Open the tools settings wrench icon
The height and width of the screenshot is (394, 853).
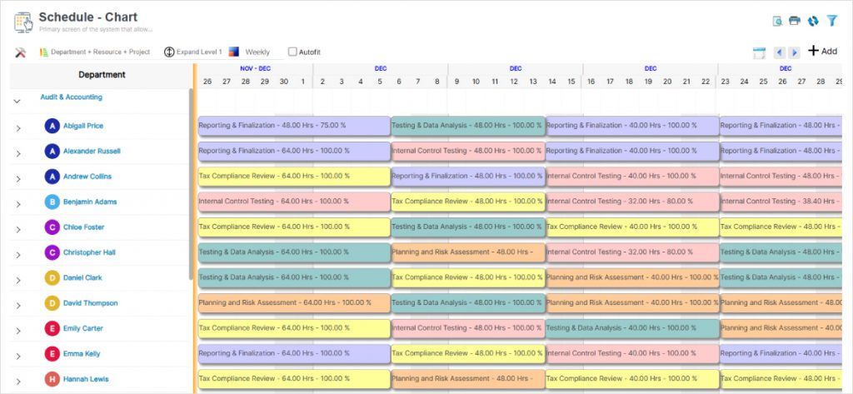pyautogui.click(x=20, y=52)
